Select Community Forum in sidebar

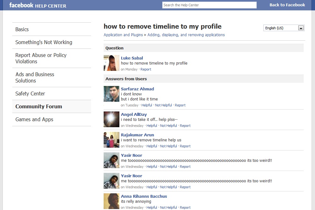click(x=52, y=106)
